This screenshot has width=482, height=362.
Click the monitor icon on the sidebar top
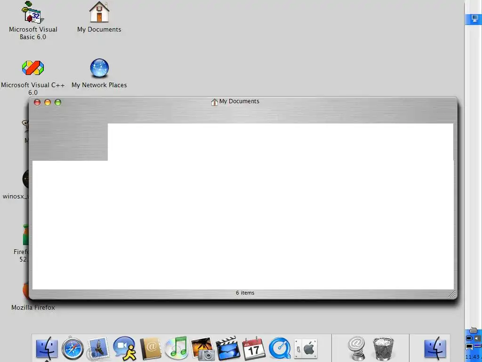(x=475, y=19)
